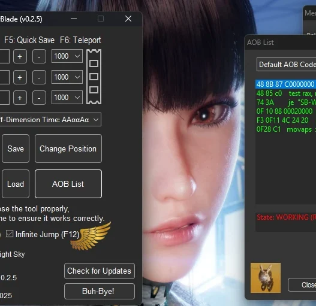Click the 'State: WORKING' status text
This screenshot has height=306, width=316.
pyautogui.click(x=286, y=217)
